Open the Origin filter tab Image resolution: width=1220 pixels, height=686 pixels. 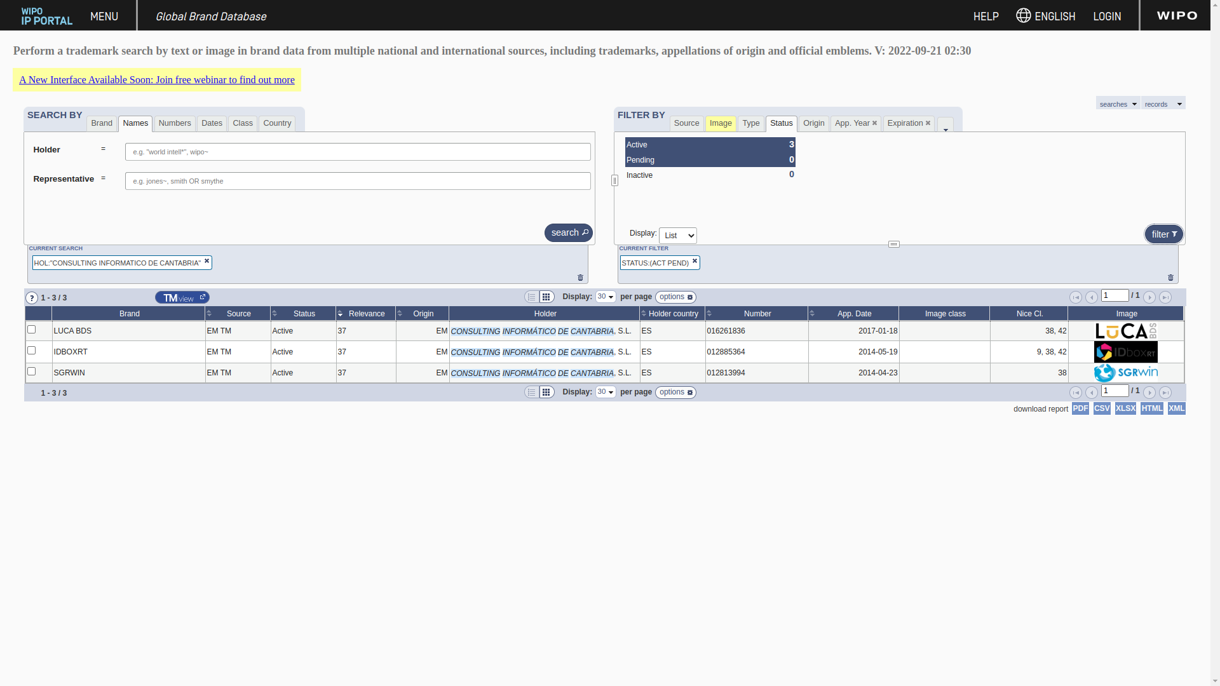(813, 123)
